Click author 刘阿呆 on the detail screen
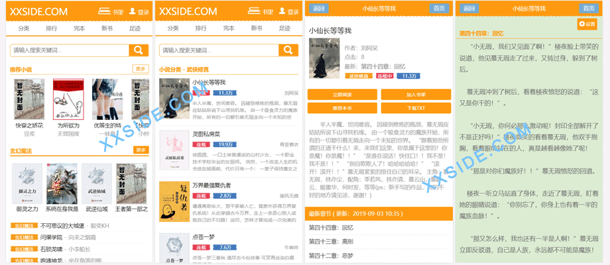This screenshot has height=265, width=610. (369, 48)
